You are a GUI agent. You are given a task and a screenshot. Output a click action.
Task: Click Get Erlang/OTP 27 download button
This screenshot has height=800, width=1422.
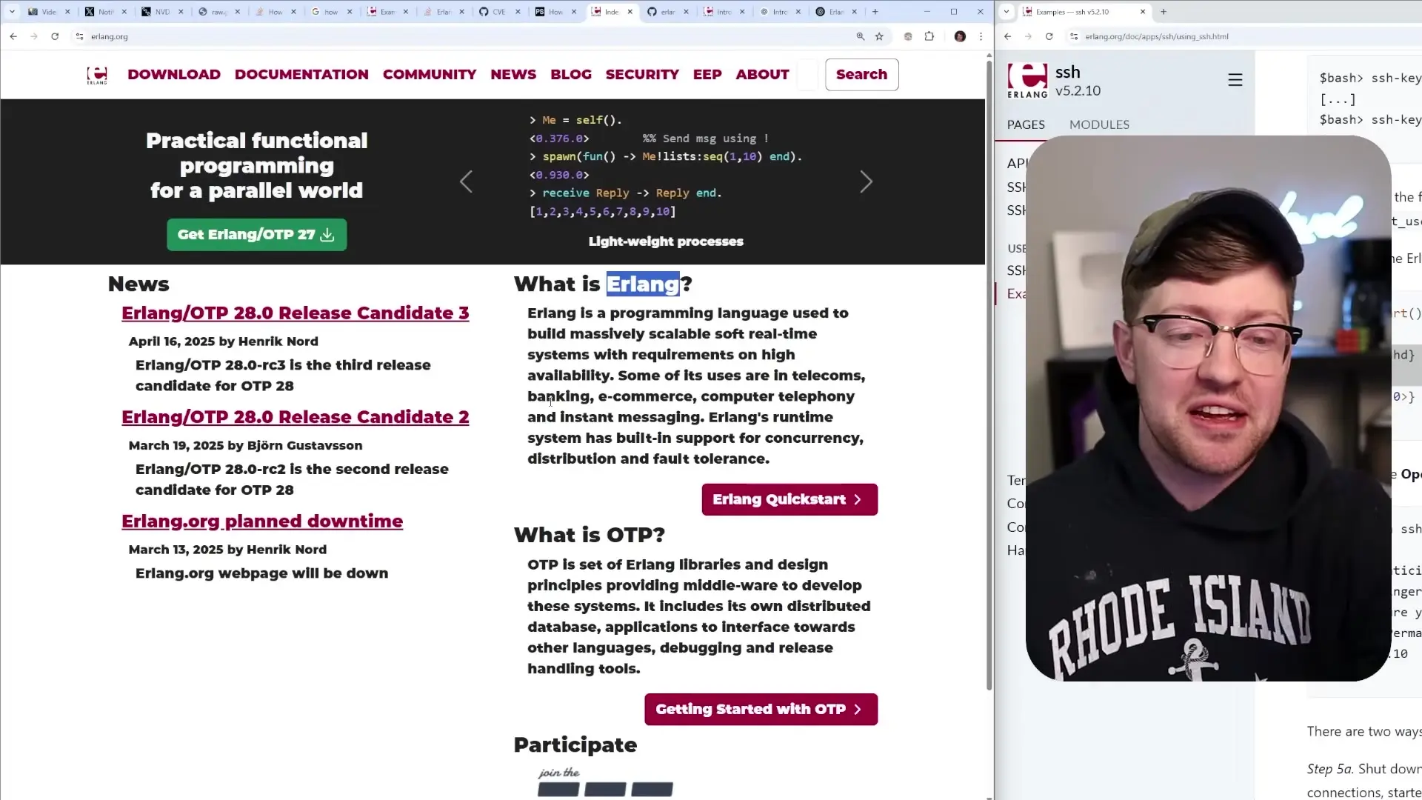(256, 234)
